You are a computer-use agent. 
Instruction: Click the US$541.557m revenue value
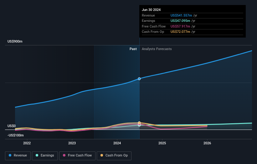181,15
